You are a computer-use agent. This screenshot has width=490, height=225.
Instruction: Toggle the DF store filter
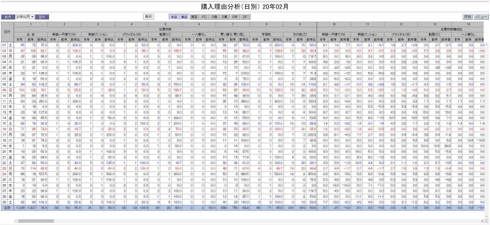click(245, 17)
